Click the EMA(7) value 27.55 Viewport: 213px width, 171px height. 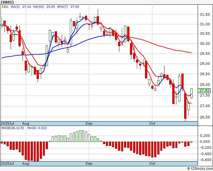[75, 7]
